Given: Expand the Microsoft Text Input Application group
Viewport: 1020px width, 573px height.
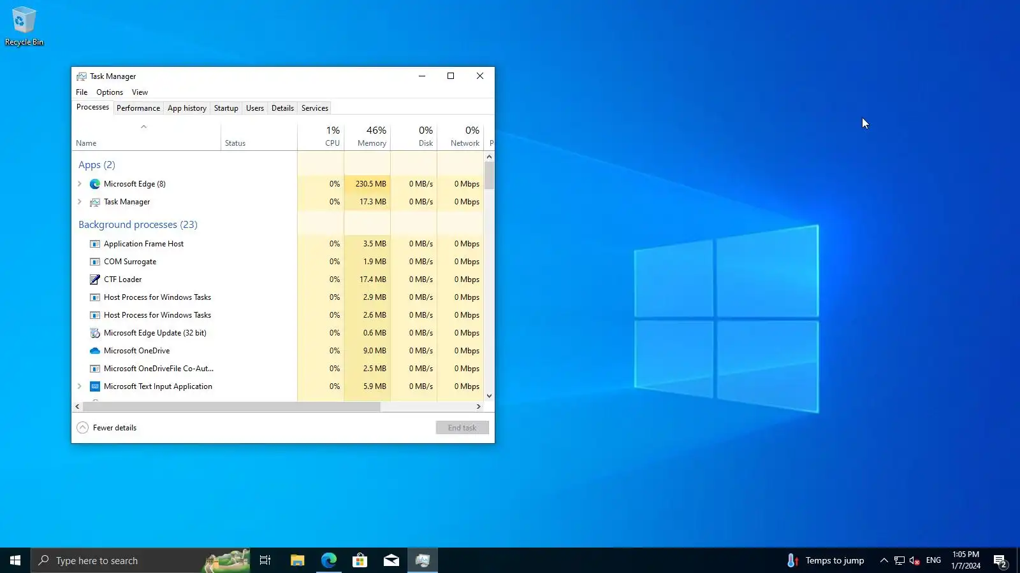Looking at the screenshot, I should [80, 386].
